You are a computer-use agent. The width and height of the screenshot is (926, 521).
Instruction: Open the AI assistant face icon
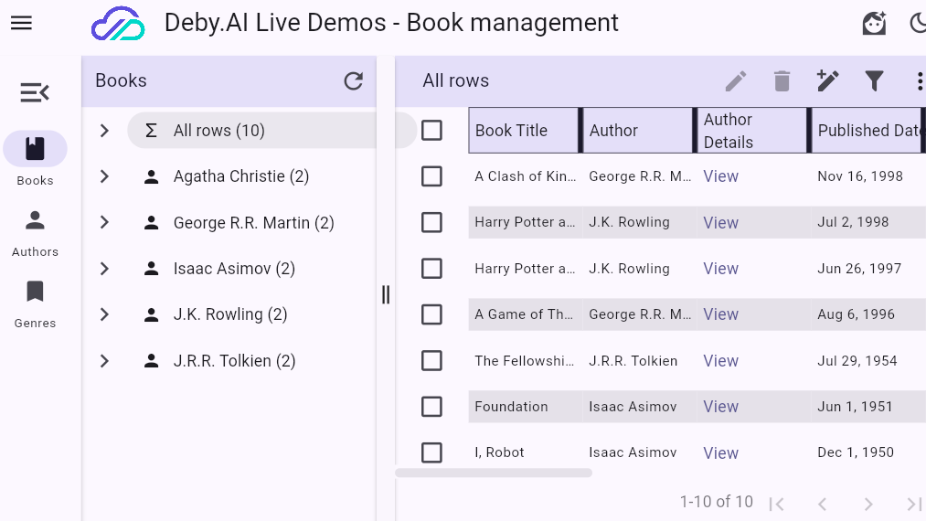click(874, 24)
